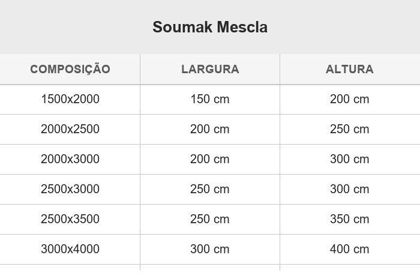
Task: Click the 400 cm height cell
Action: (x=350, y=250)
